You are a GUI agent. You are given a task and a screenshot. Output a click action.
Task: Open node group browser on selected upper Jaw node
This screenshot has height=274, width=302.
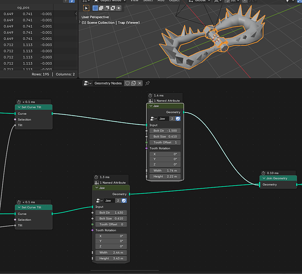point(153,118)
